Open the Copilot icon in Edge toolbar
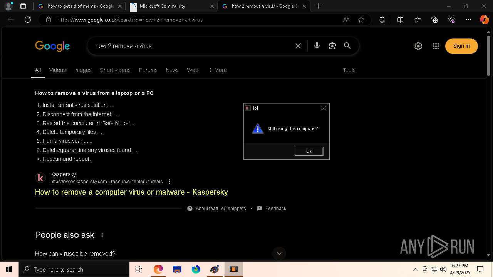The width and height of the screenshot is (493, 277). (484, 20)
